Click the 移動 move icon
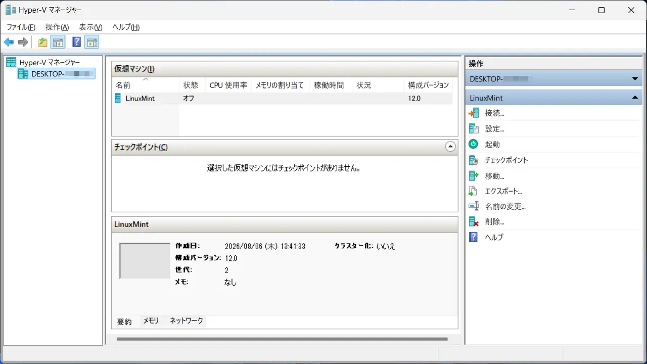Image resolution: width=647 pixels, height=364 pixels. 474,175
